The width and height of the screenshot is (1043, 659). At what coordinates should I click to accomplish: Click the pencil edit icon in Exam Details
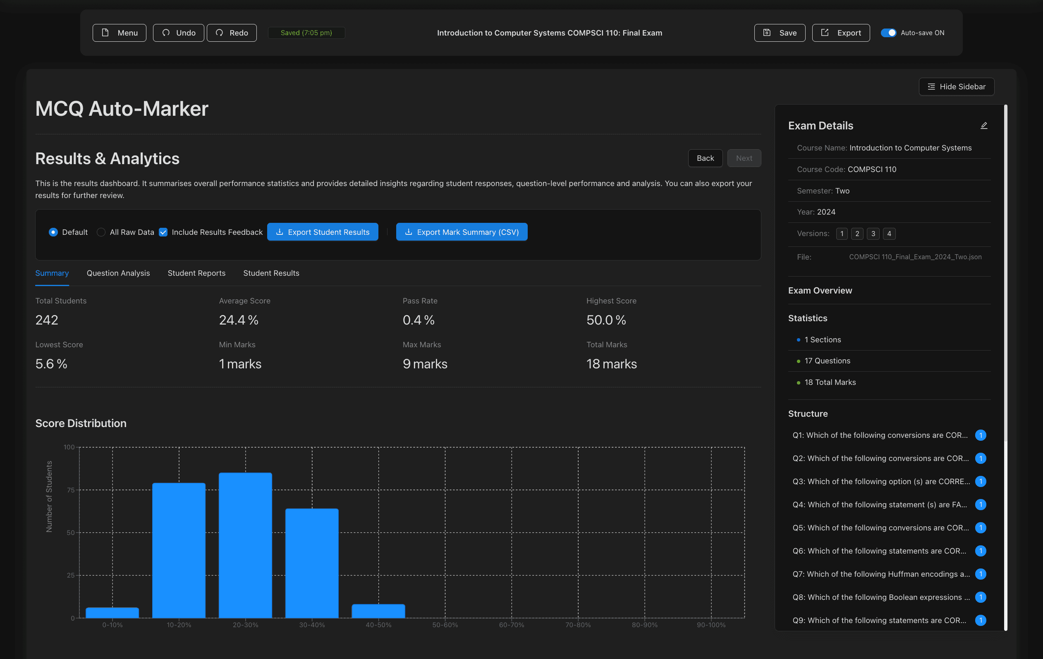(984, 126)
